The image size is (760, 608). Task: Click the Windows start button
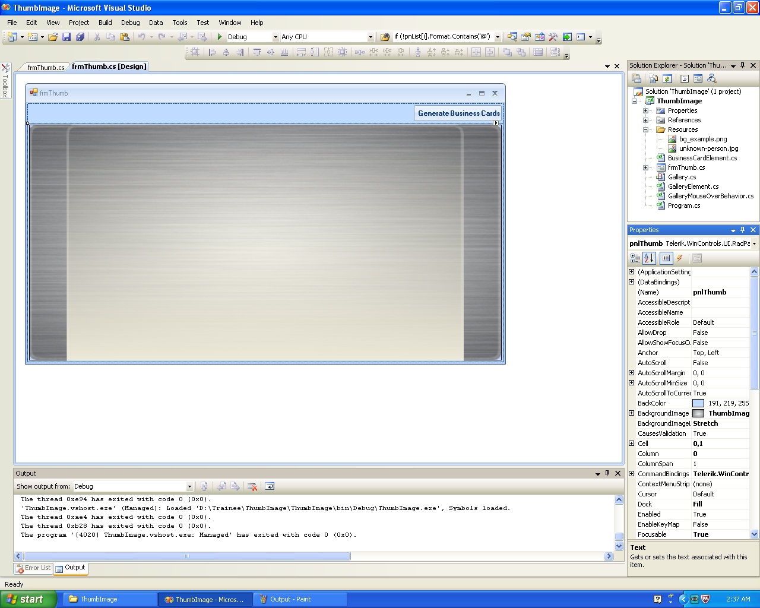[x=28, y=599]
